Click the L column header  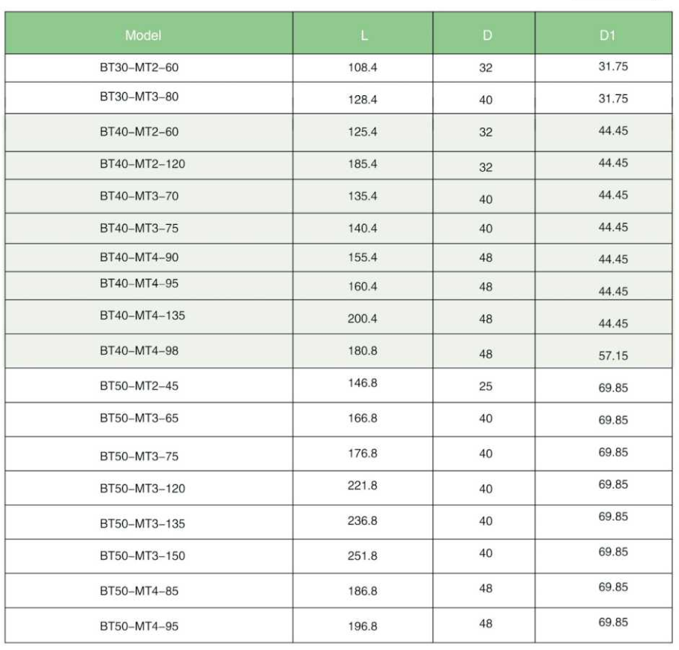point(363,35)
